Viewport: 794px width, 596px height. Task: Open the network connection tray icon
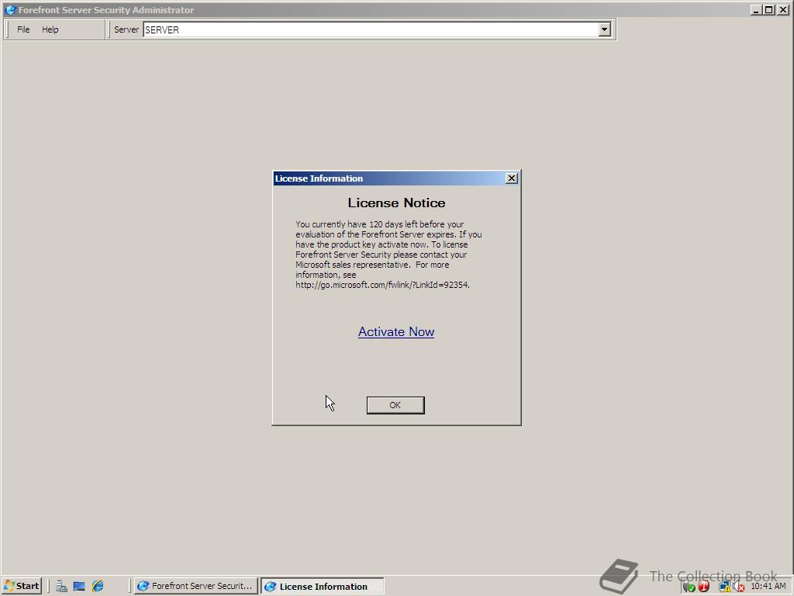coord(724,587)
